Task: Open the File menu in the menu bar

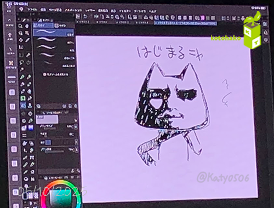Action: 32,10
